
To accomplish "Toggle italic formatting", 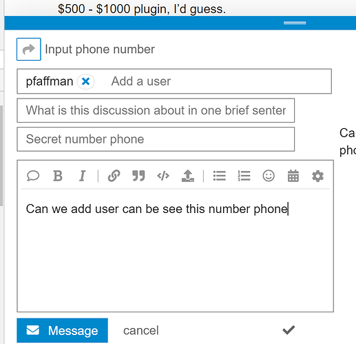I will coord(82,176).
